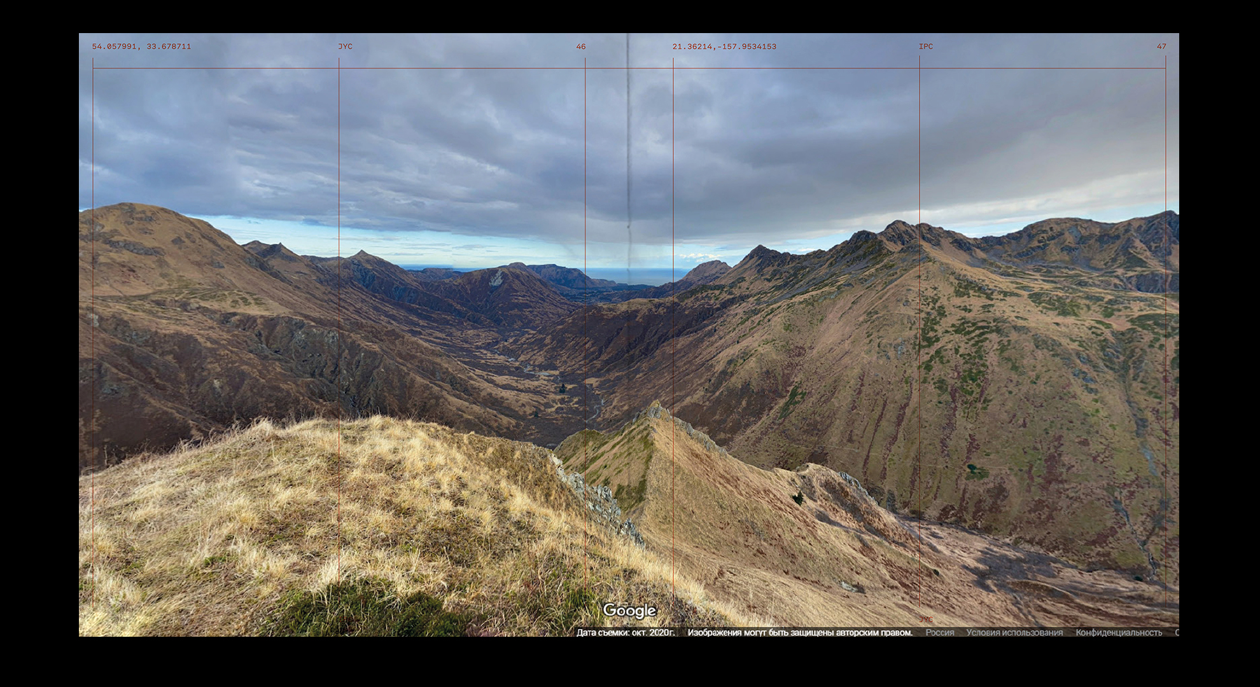This screenshot has height=687, width=1260.
Task: Open the Условия использования link
Action: pyautogui.click(x=1014, y=632)
